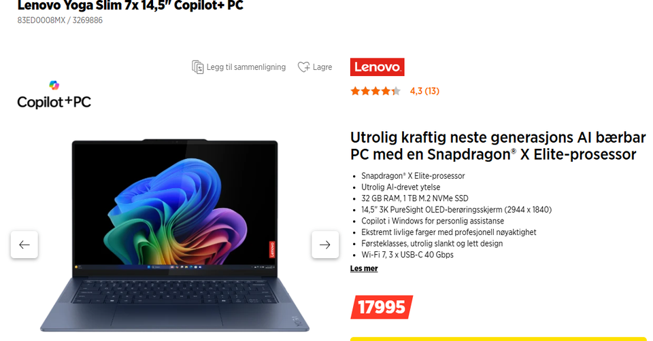Click the compare icon beside Legg til sammenligning
This screenshot has height=341, width=653.
(197, 67)
